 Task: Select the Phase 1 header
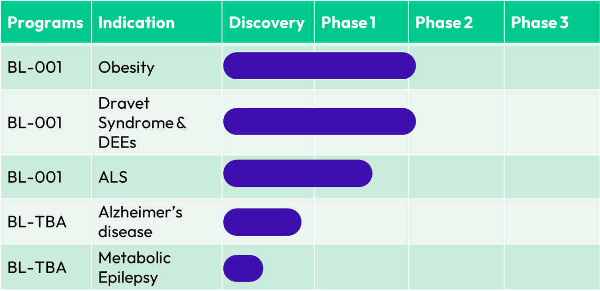[x=348, y=23]
